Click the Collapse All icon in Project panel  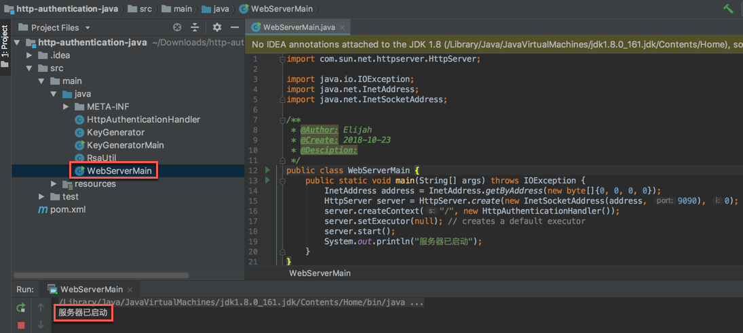[195, 28]
